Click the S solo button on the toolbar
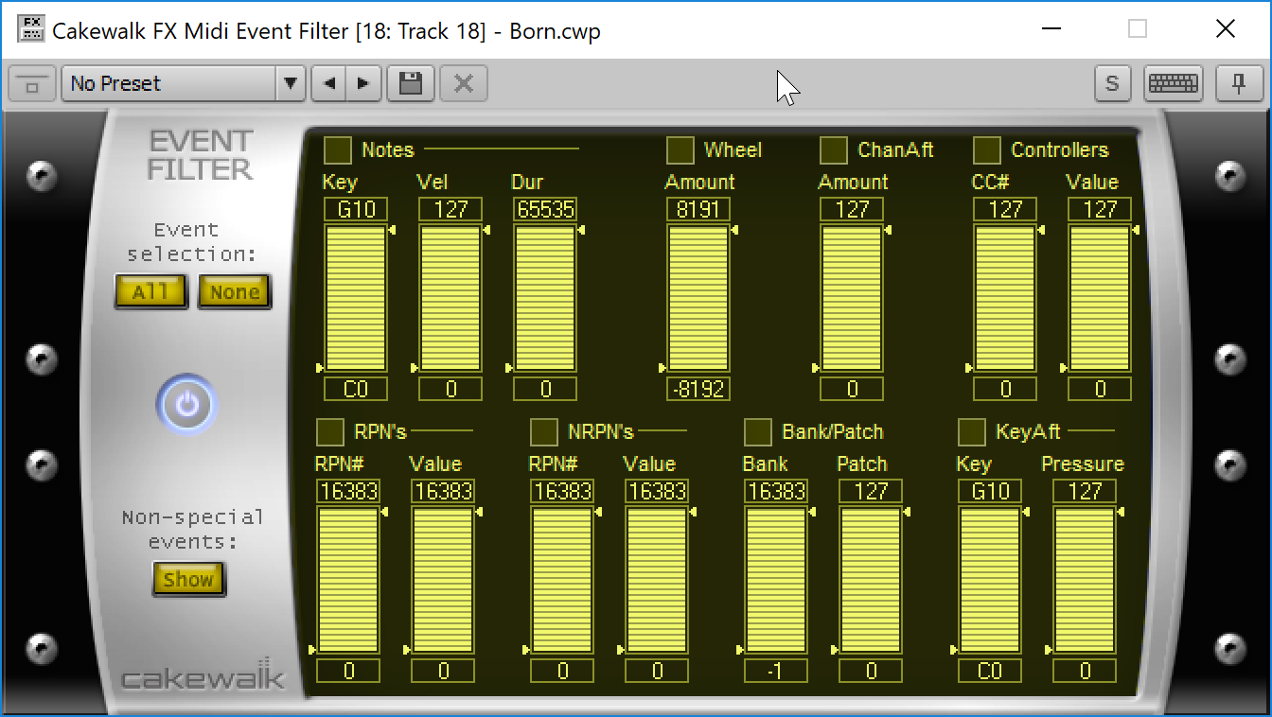The width and height of the screenshot is (1272, 717). point(1112,83)
